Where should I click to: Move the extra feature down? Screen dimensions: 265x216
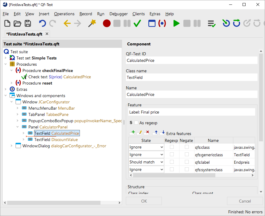(162, 133)
